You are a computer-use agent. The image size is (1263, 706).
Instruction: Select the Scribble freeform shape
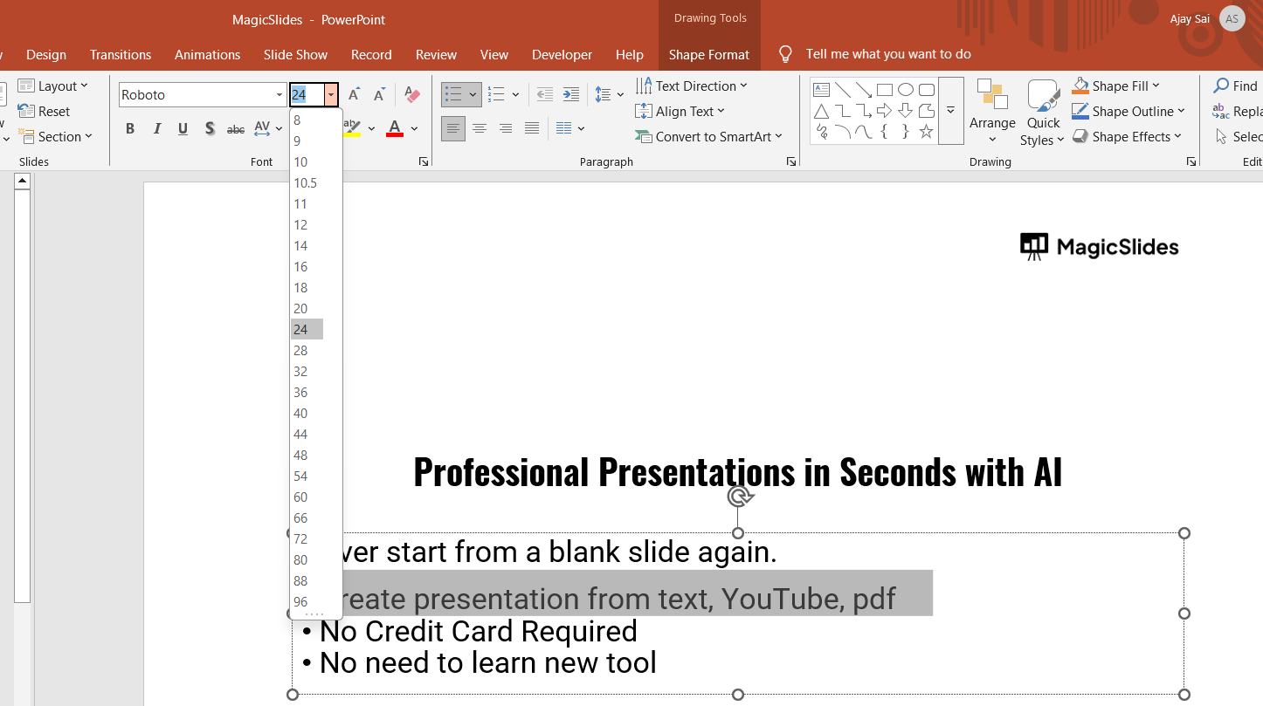(x=821, y=132)
